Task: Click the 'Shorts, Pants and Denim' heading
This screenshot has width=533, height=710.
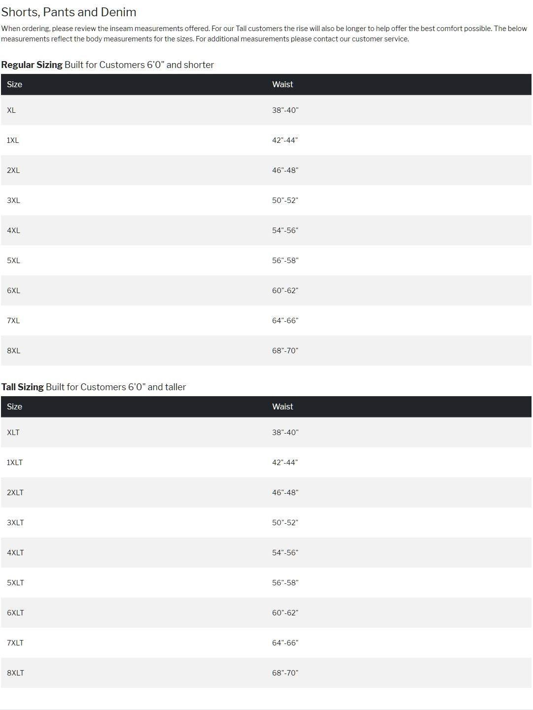Action: 69,12
